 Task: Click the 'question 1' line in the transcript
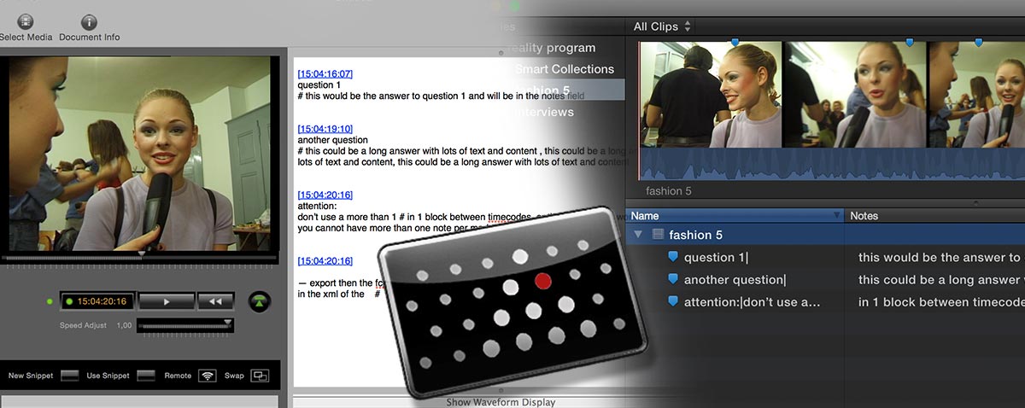click(x=319, y=85)
